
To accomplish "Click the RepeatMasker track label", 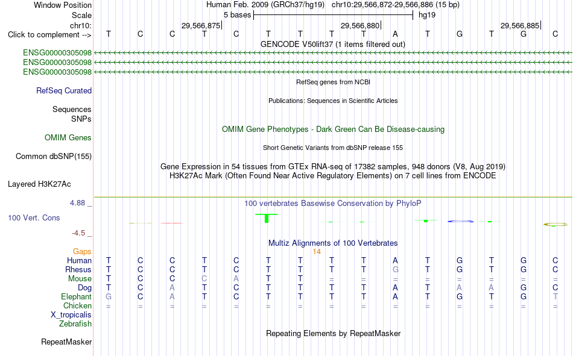I will [x=66, y=342].
